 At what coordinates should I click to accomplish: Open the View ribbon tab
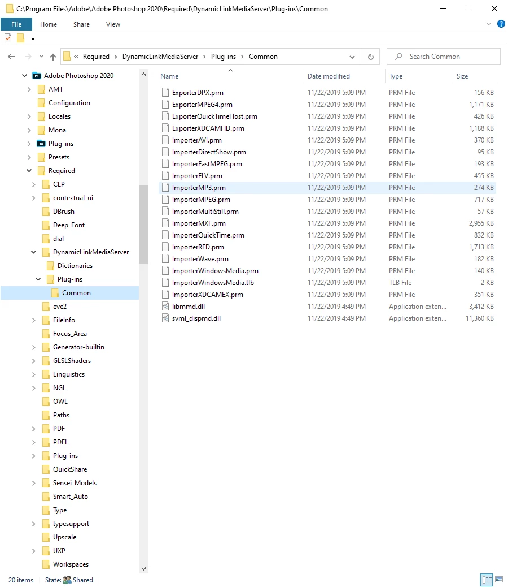(113, 24)
